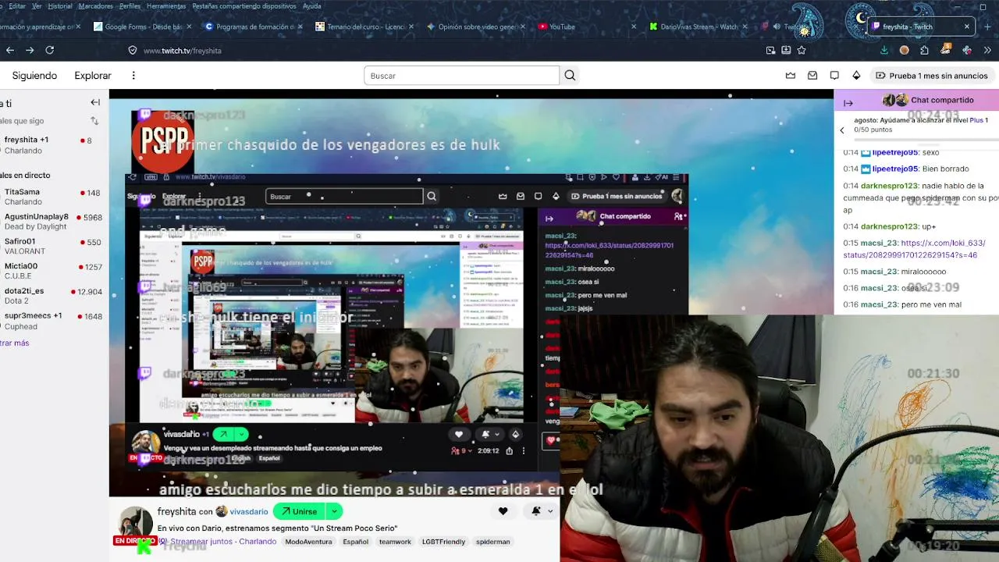Image resolution: width=999 pixels, height=562 pixels.
Task: Reload the Twitch page
Action: point(49,50)
